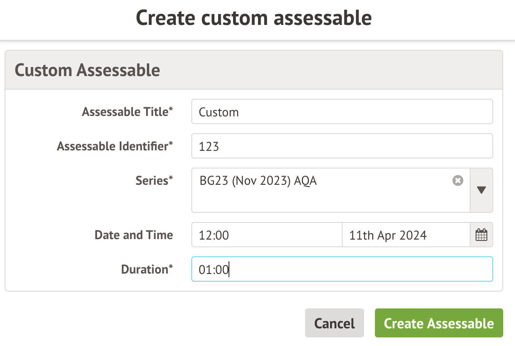
Task: Click the Date and Time label
Action: pos(134,235)
